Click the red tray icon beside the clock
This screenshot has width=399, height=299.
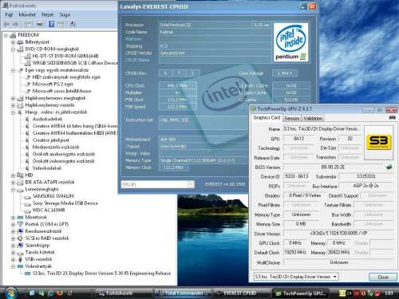coord(377,293)
